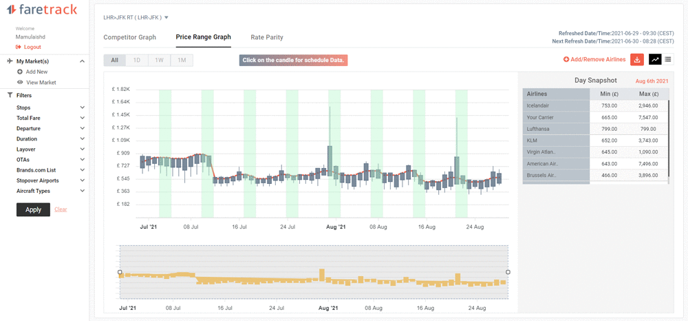Select the 1W time range
The width and height of the screenshot is (688, 321).
point(160,61)
